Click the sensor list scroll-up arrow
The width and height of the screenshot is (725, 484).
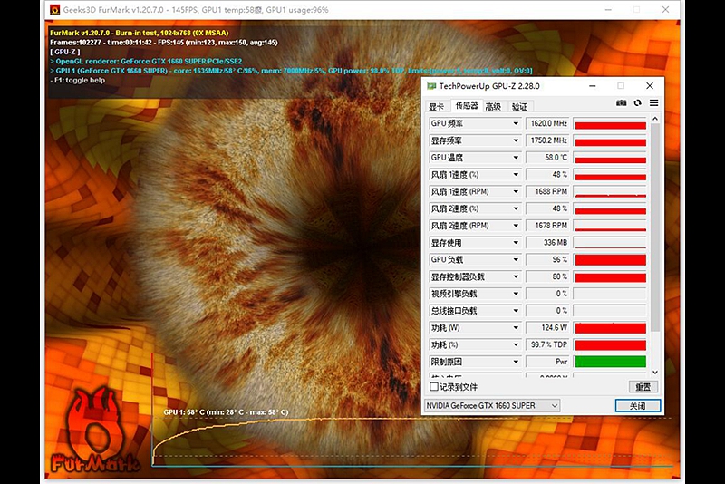[x=654, y=119]
